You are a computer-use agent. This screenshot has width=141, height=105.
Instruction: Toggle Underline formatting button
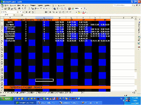tap(33, 12)
